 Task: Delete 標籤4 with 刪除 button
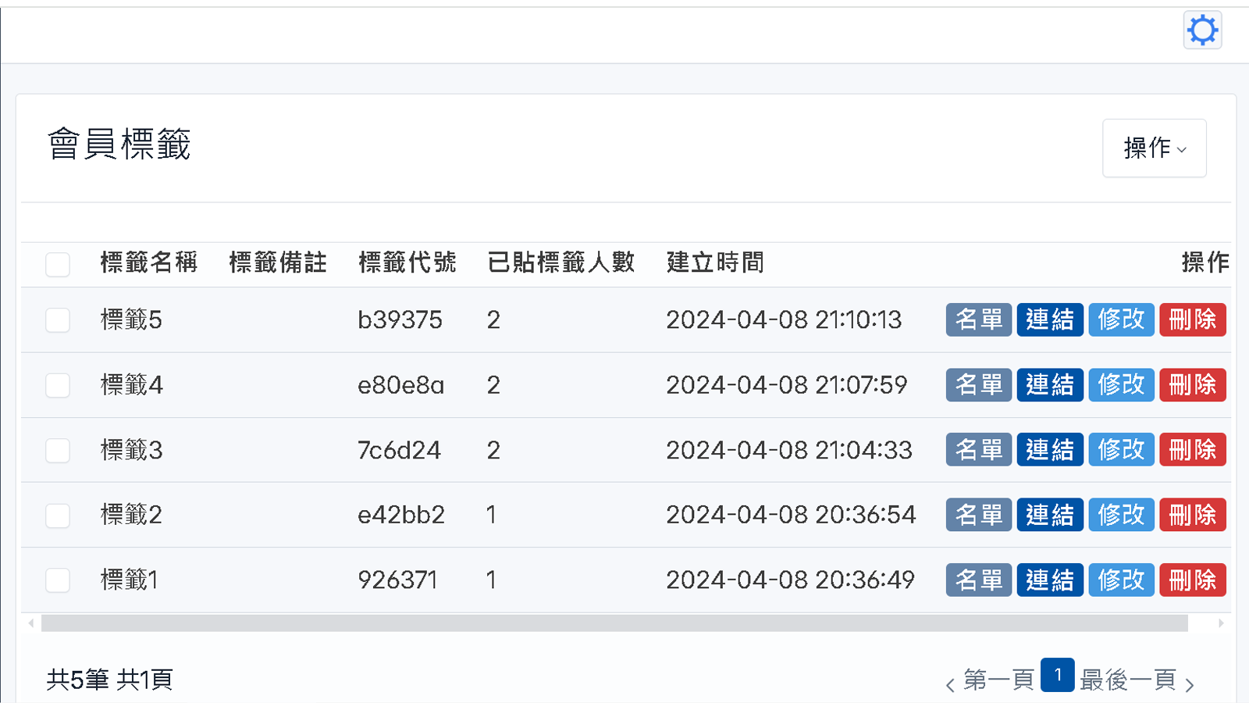pyautogui.click(x=1193, y=384)
